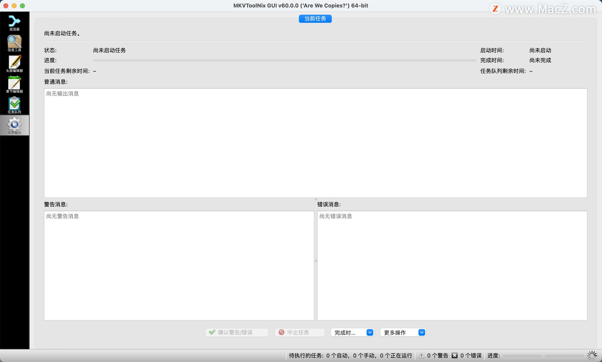The width and height of the screenshot is (602, 362).
Task: Click the first status bar progress bar
Action: (522, 356)
